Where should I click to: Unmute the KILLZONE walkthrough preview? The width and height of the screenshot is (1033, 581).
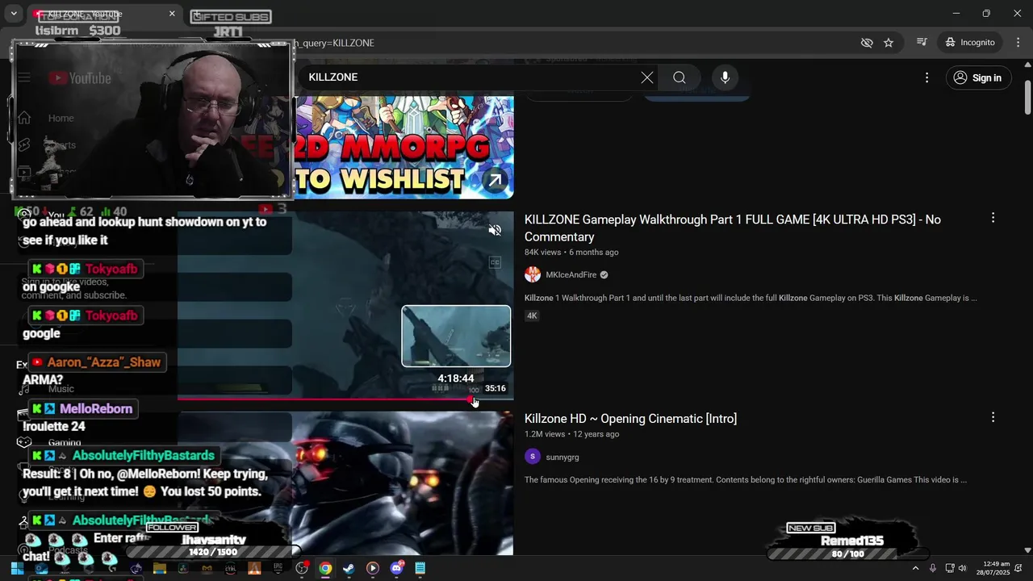(x=495, y=231)
